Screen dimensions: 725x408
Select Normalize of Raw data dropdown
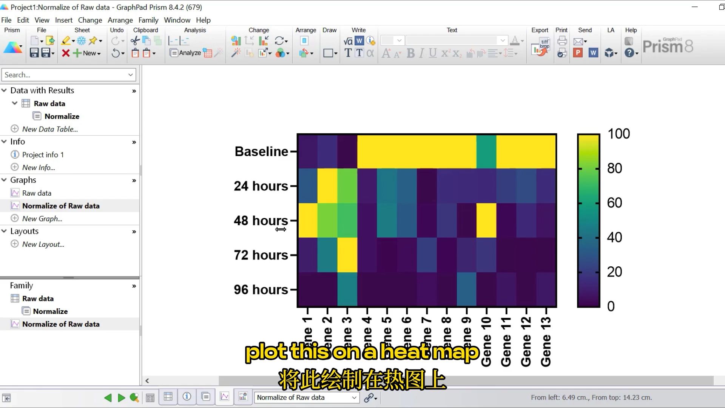[x=306, y=397]
